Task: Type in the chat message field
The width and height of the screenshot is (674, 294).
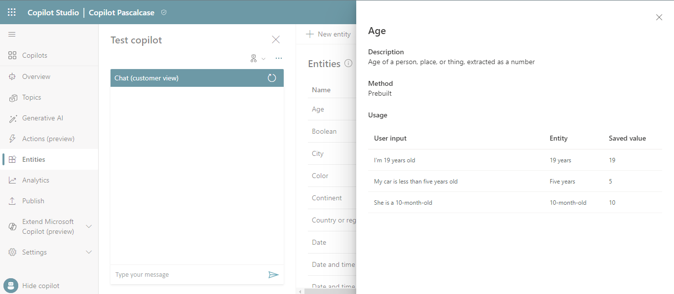Action: click(187, 275)
